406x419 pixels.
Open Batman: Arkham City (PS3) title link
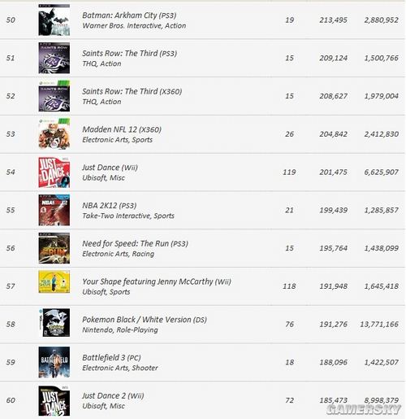point(129,15)
